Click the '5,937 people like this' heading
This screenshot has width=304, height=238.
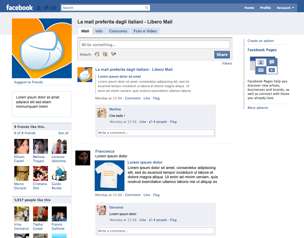pos(32,200)
